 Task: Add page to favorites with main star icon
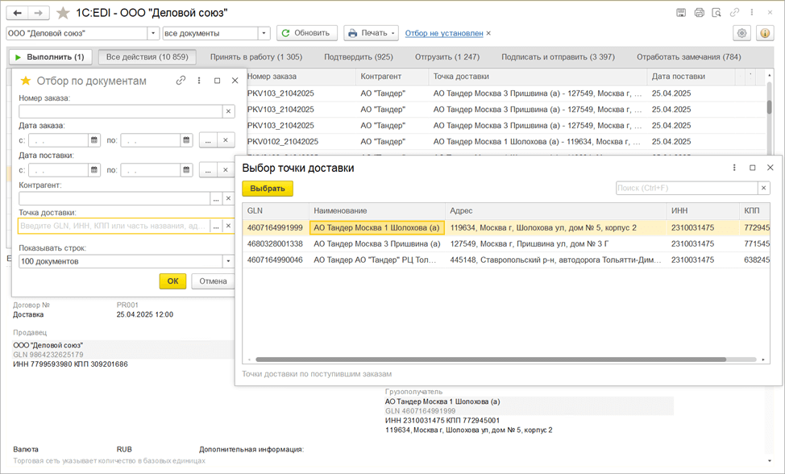tap(63, 13)
